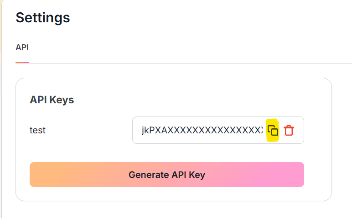
Task: Copy the test API key to clipboard
Action: click(273, 131)
